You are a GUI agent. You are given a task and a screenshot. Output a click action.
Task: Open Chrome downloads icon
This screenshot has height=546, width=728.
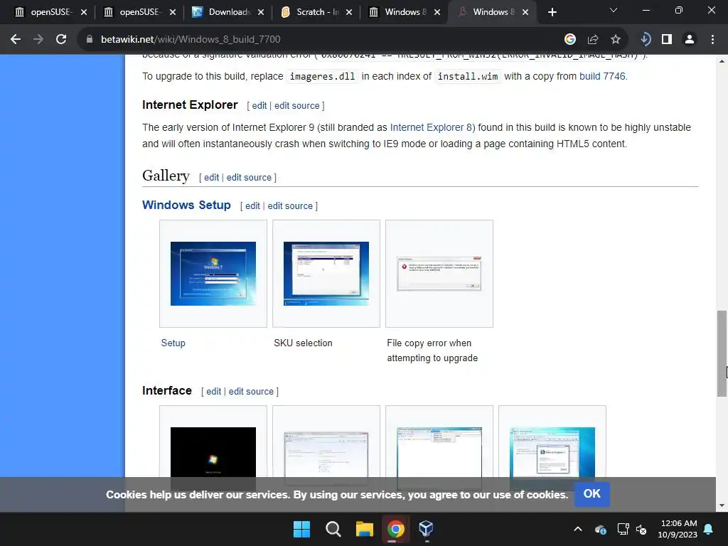click(645, 40)
